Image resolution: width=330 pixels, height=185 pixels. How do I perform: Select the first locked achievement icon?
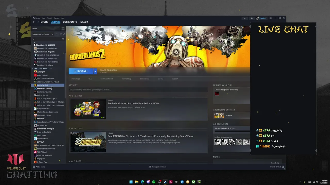point(218,142)
